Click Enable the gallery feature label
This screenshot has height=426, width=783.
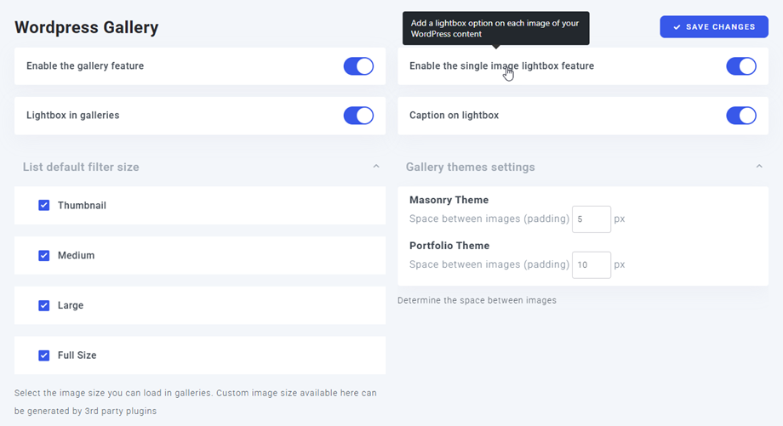pyautogui.click(x=85, y=65)
